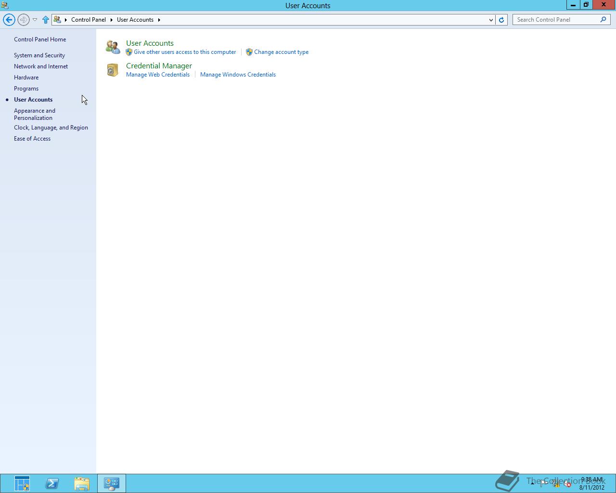Screen dimensions: 616x493
Task: Go to Network and Internet category
Action: (x=41, y=66)
